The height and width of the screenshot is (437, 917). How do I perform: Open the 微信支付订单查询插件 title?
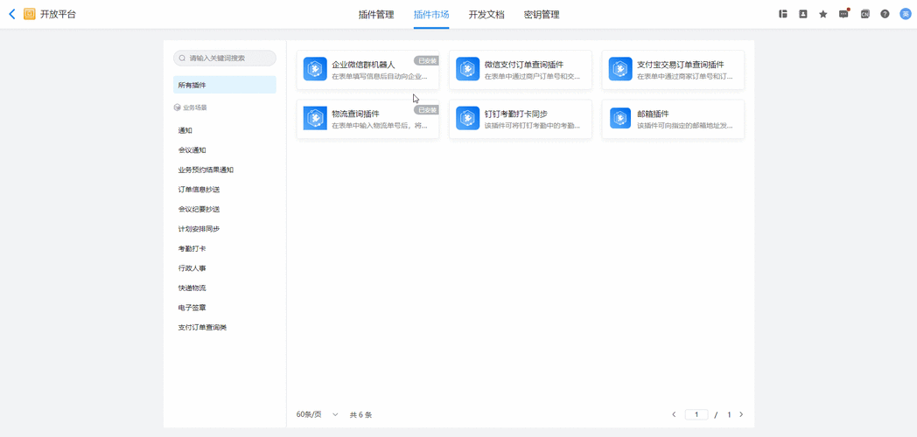524,65
